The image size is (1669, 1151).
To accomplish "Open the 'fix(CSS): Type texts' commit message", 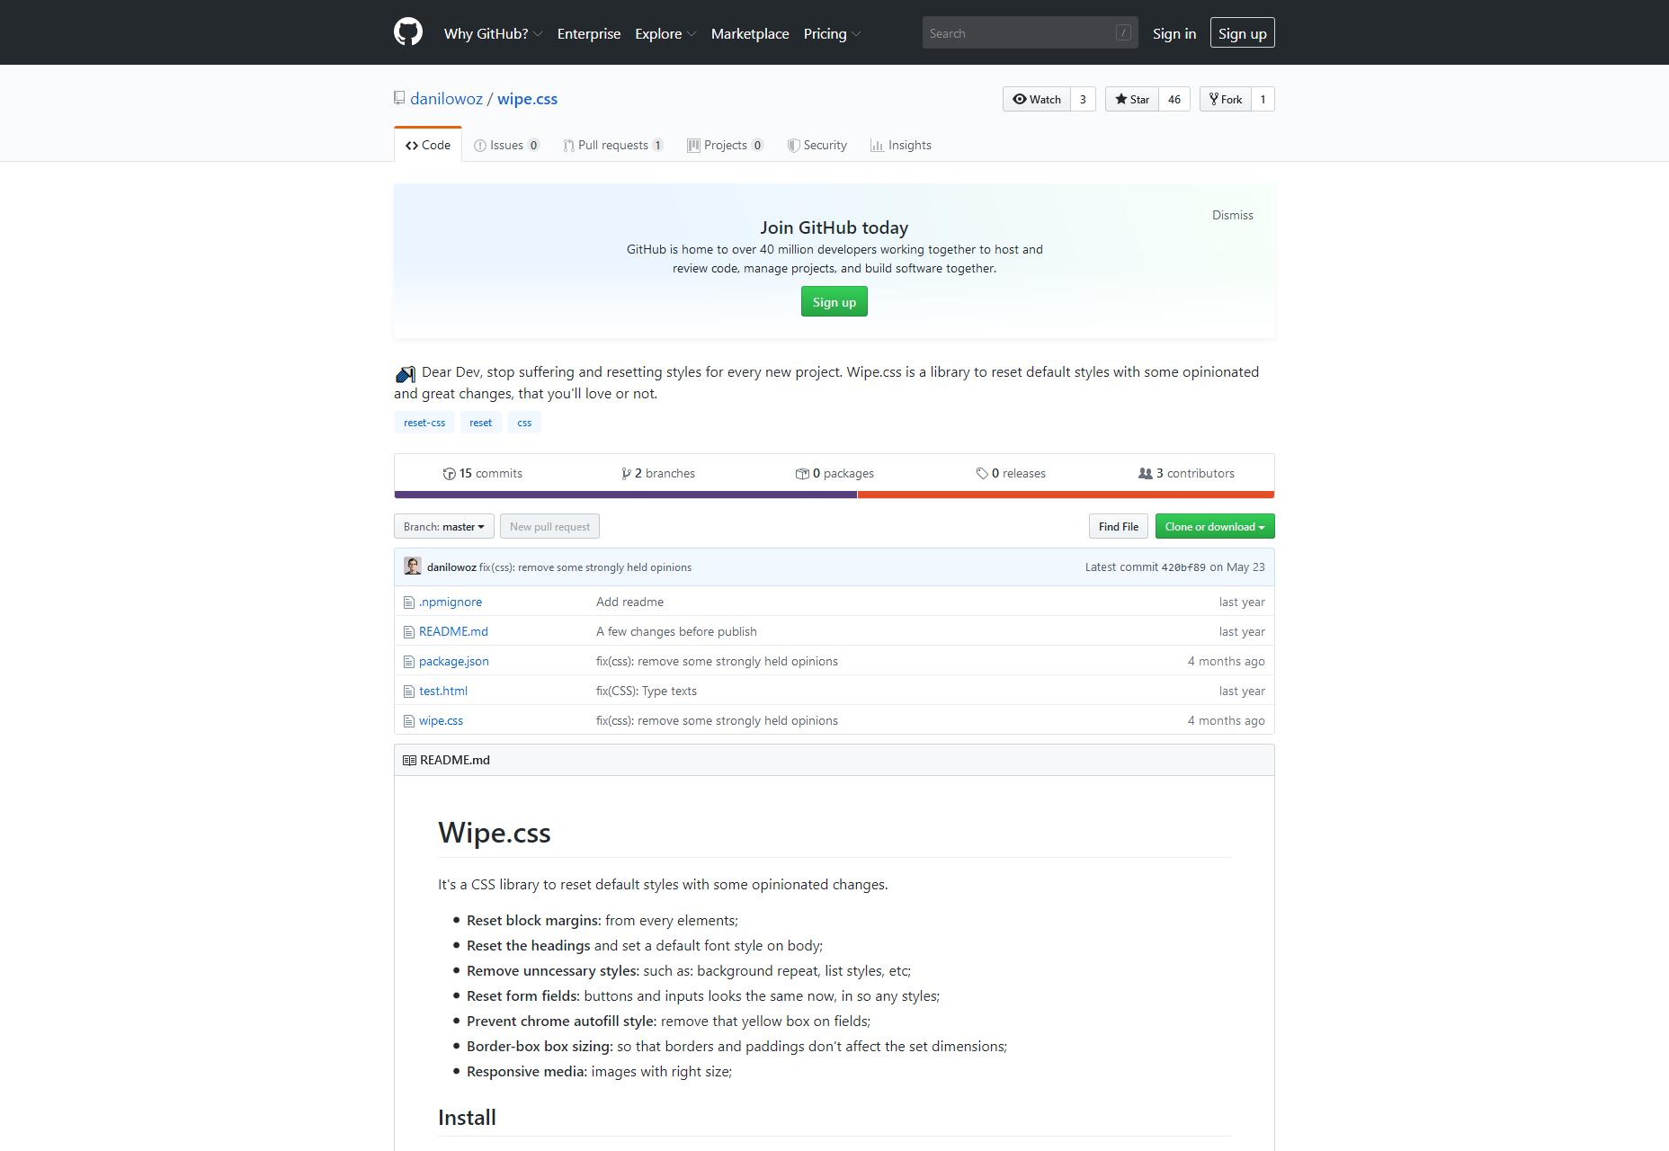I will click(x=647, y=691).
